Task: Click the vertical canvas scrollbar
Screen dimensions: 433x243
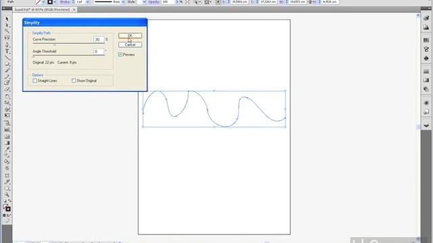Action: tap(418, 127)
